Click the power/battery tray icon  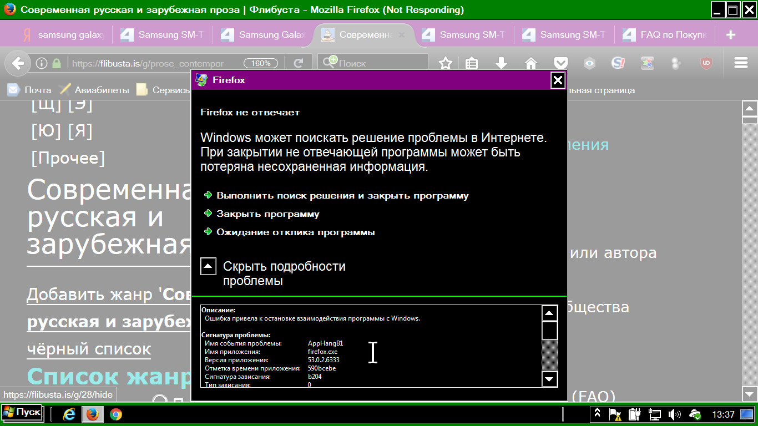(635, 414)
